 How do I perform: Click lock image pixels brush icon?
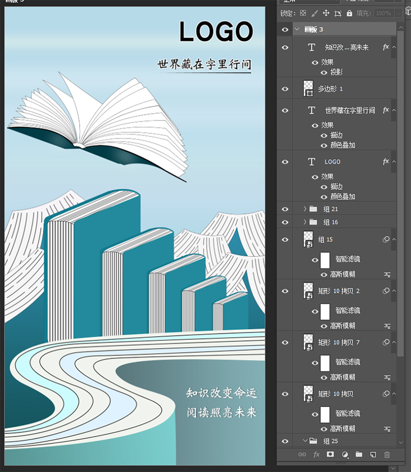click(x=314, y=13)
